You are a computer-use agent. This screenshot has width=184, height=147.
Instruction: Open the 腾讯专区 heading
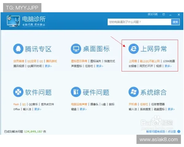[38, 49]
